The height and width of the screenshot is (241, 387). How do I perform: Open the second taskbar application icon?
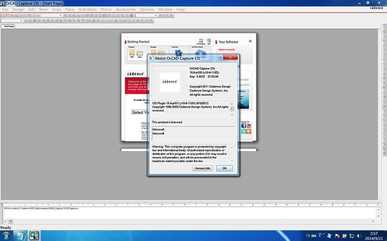point(20,236)
